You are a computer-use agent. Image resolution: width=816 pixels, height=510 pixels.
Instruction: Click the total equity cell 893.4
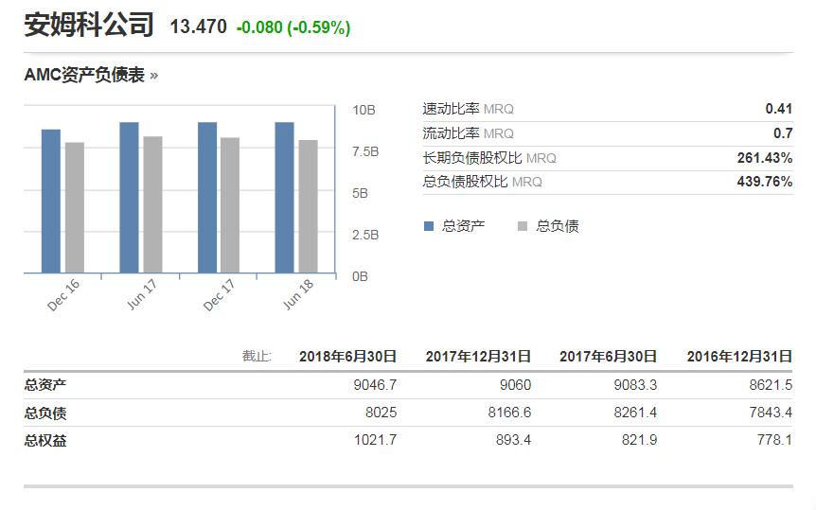click(513, 440)
